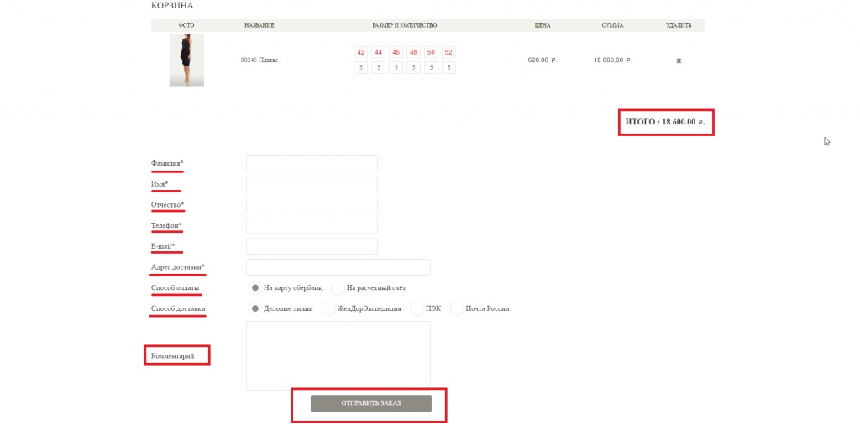Open the black dress product thumbnail
860x426 pixels.
tap(186, 60)
